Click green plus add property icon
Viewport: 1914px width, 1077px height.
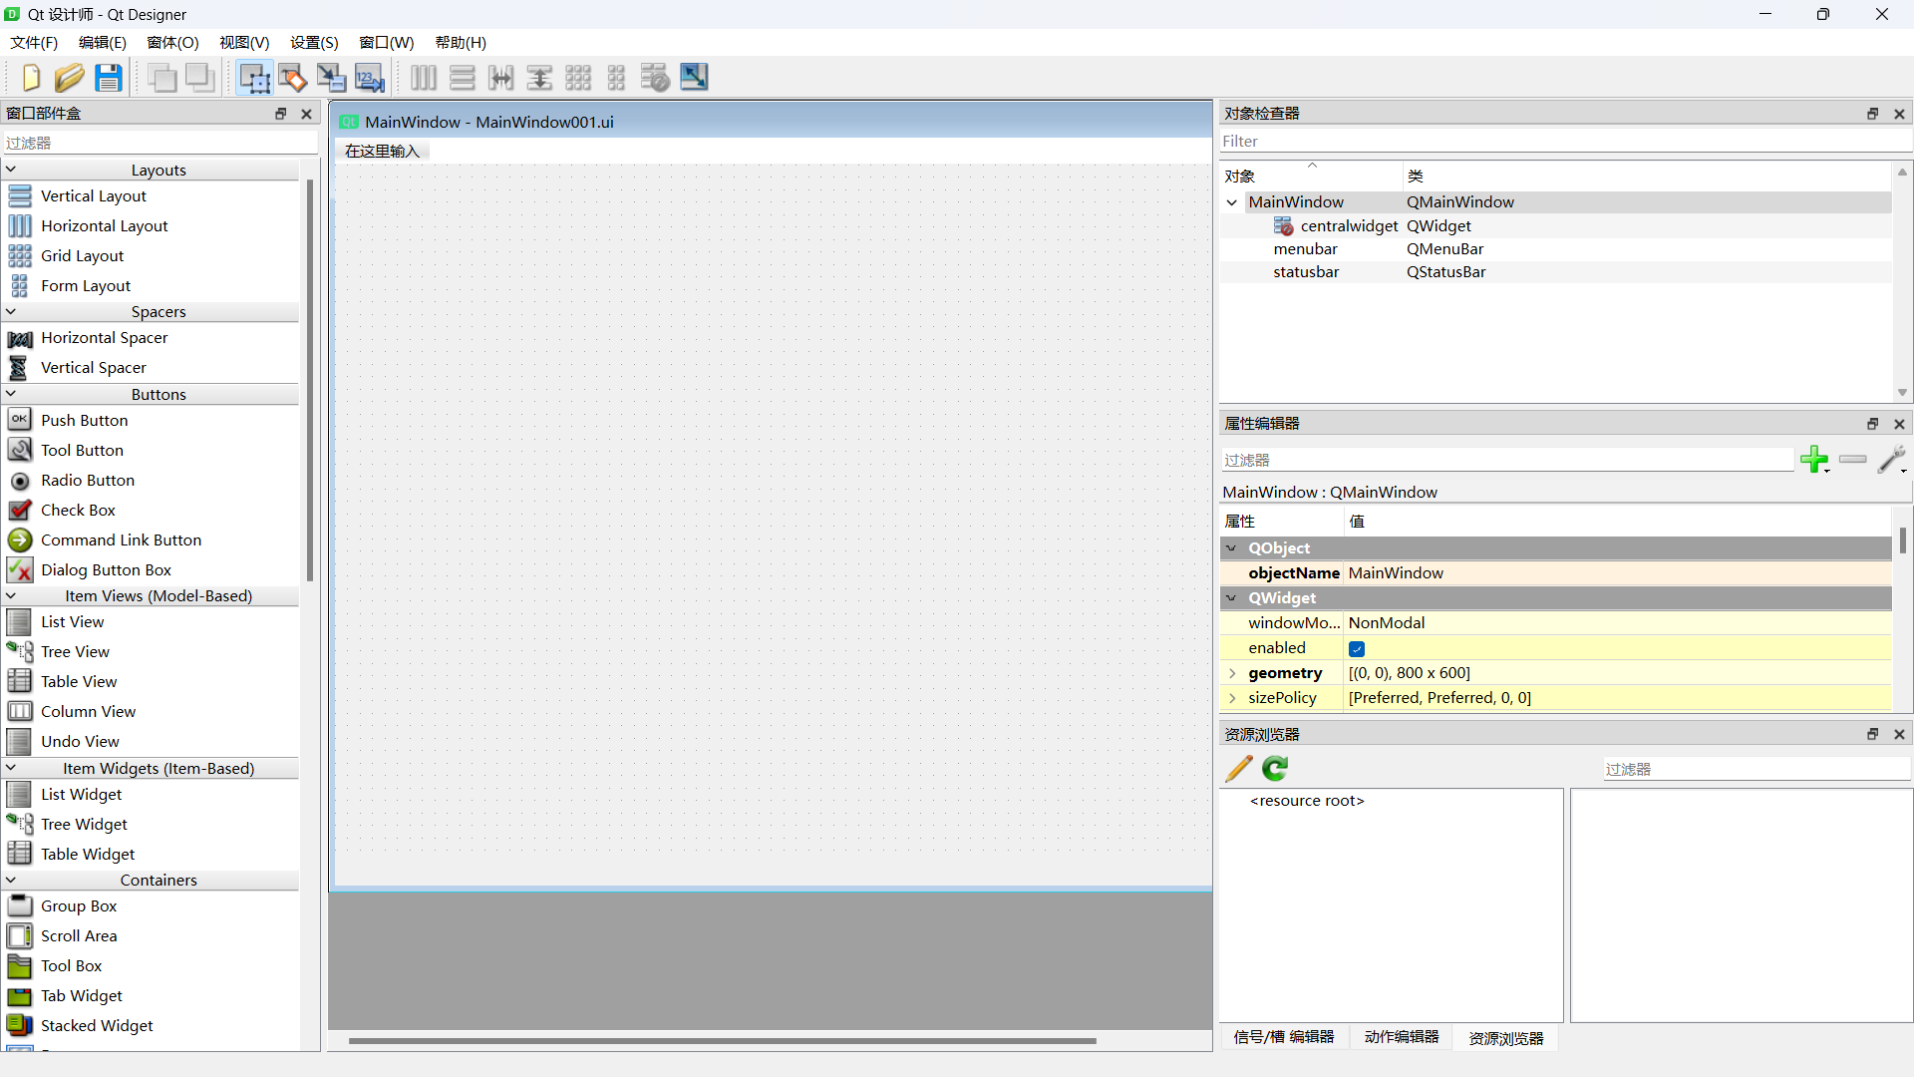pos(1813,460)
